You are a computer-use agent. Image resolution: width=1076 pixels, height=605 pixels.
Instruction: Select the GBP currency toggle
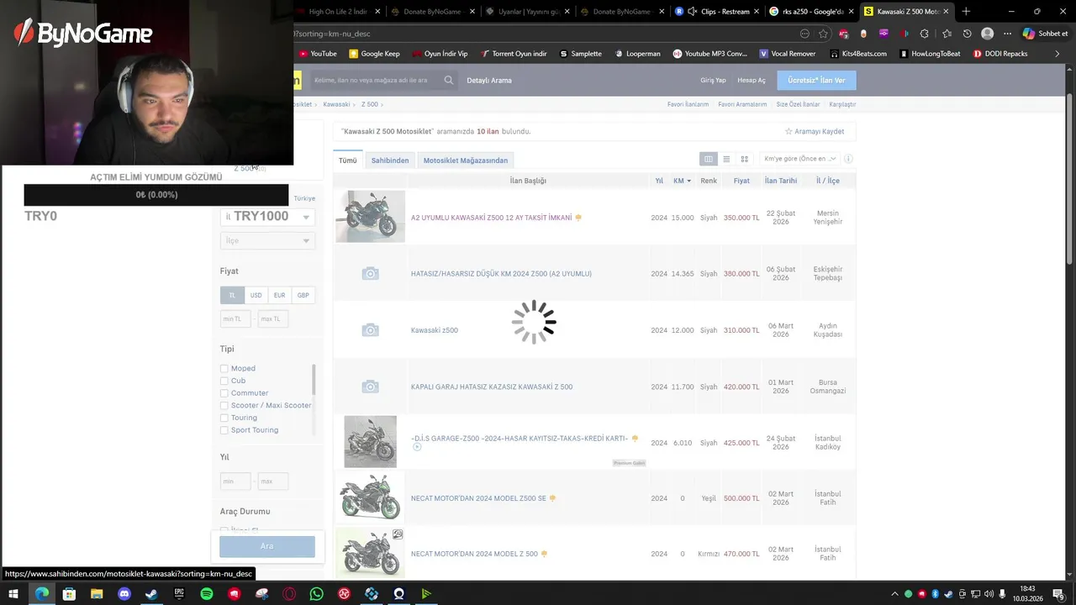[303, 295]
